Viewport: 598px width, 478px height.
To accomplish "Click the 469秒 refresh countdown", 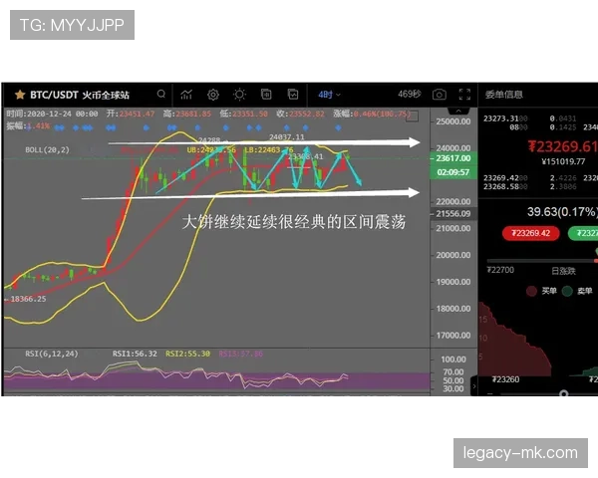I will click(x=410, y=95).
